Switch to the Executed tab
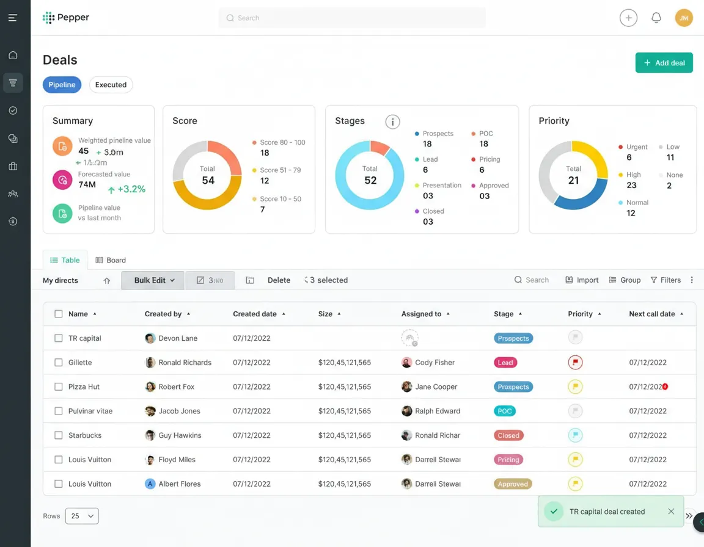Viewport: 704px width, 547px height. coord(111,85)
